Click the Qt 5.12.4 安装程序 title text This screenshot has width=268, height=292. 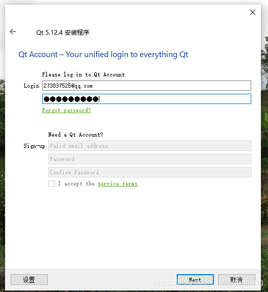pyautogui.click(x=63, y=33)
